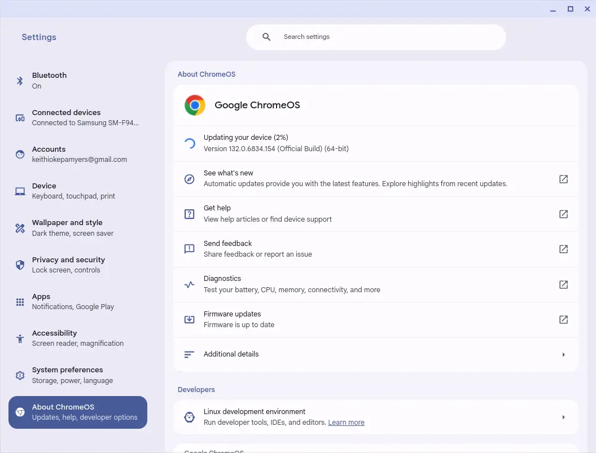This screenshot has width=596, height=453.
Task: Open See what's new external link icon
Action: (x=563, y=179)
